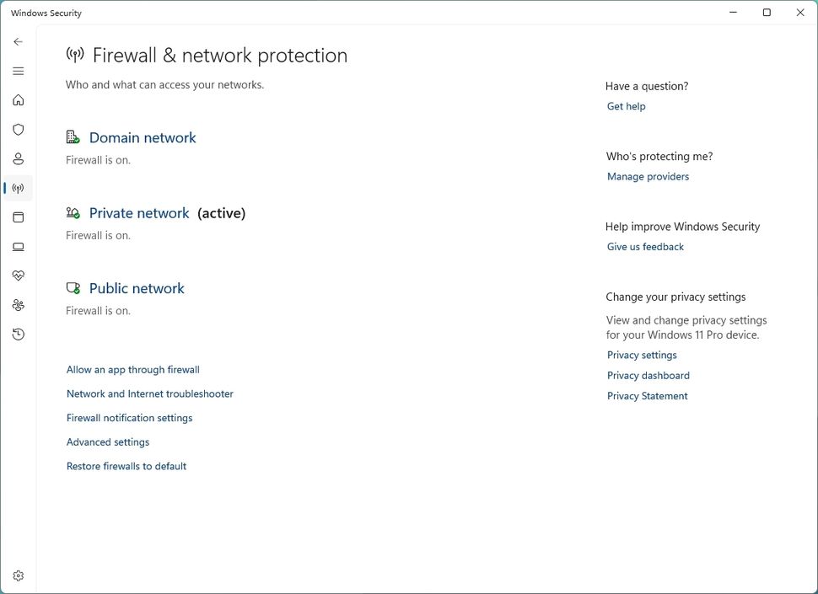The width and height of the screenshot is (818, 594).
Task: Open the Privacy dashboard link
Action: [x=648, y=375]
